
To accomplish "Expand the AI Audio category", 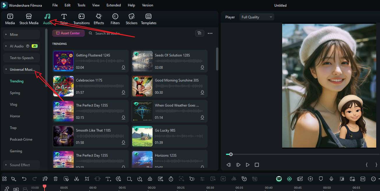I will pos(22,46).
